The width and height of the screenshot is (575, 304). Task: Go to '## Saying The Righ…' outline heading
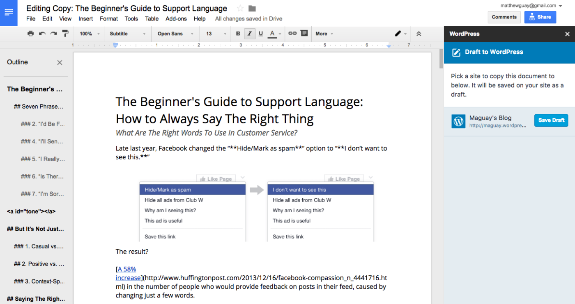coord(36,299)
